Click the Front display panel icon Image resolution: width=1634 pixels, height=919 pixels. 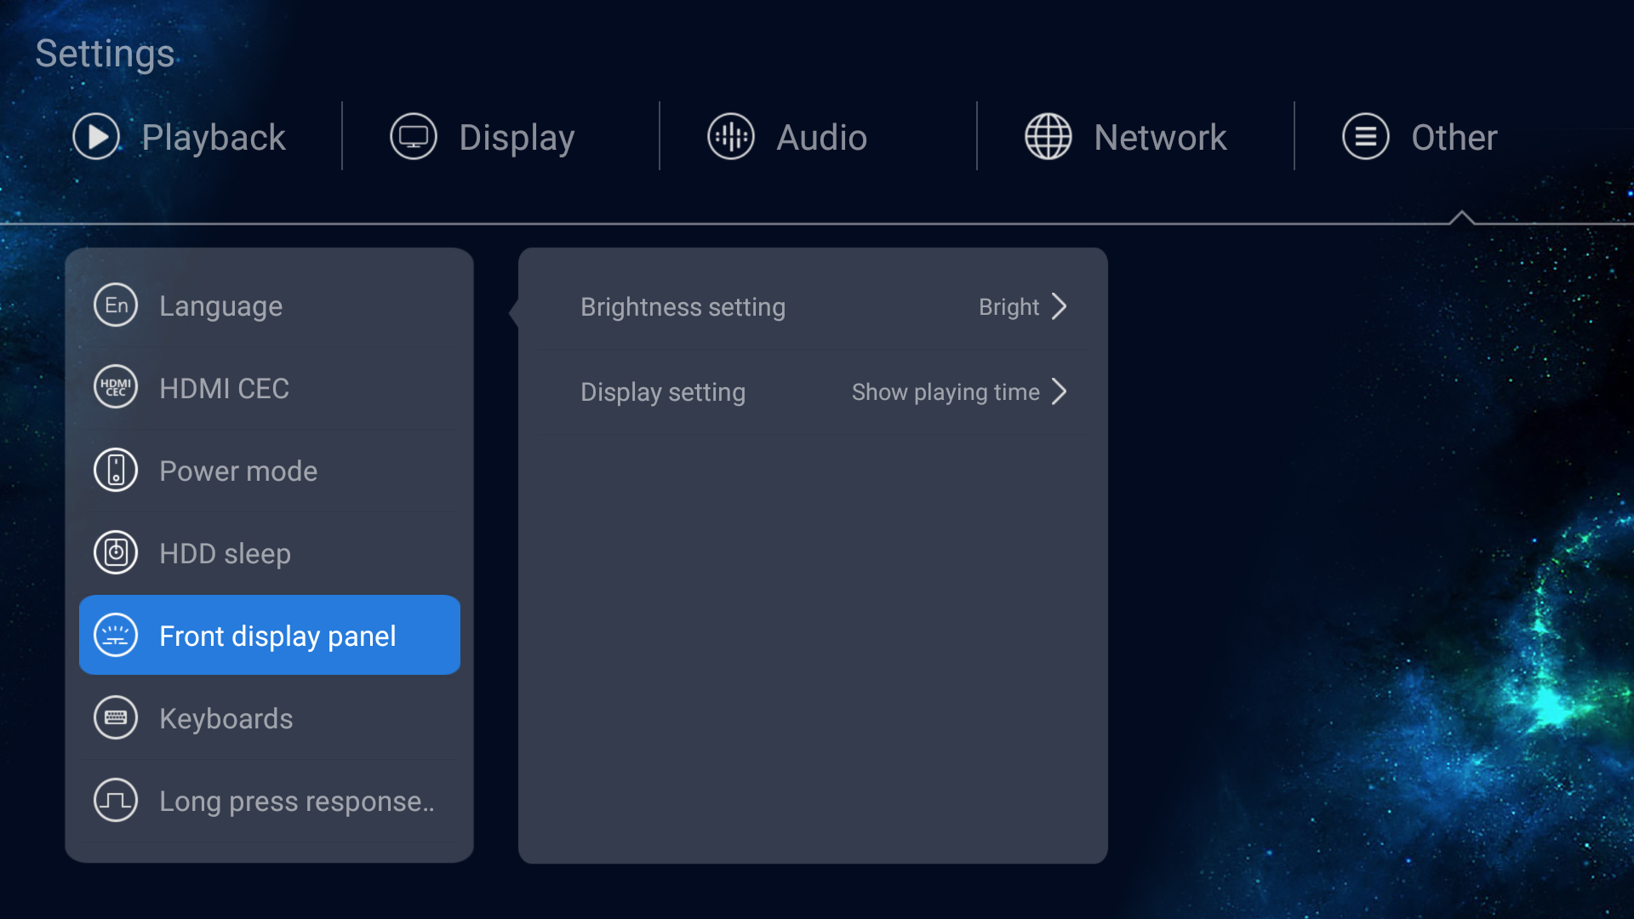[116, 636]
